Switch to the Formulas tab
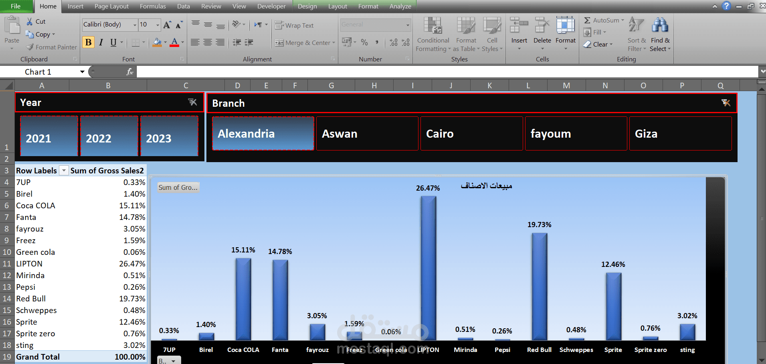Image resolution: width=766 pixels, height=364 pixels. (153, 6)
